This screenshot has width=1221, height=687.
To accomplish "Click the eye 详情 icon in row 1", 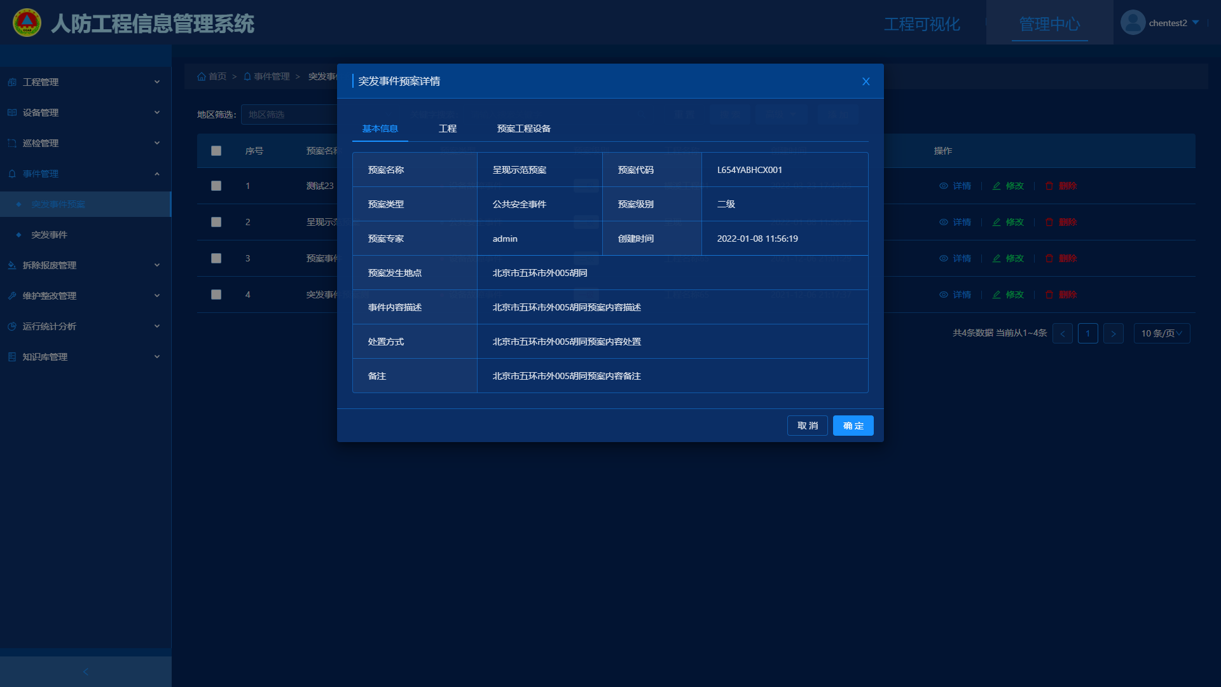I will (x=944, y=186).
